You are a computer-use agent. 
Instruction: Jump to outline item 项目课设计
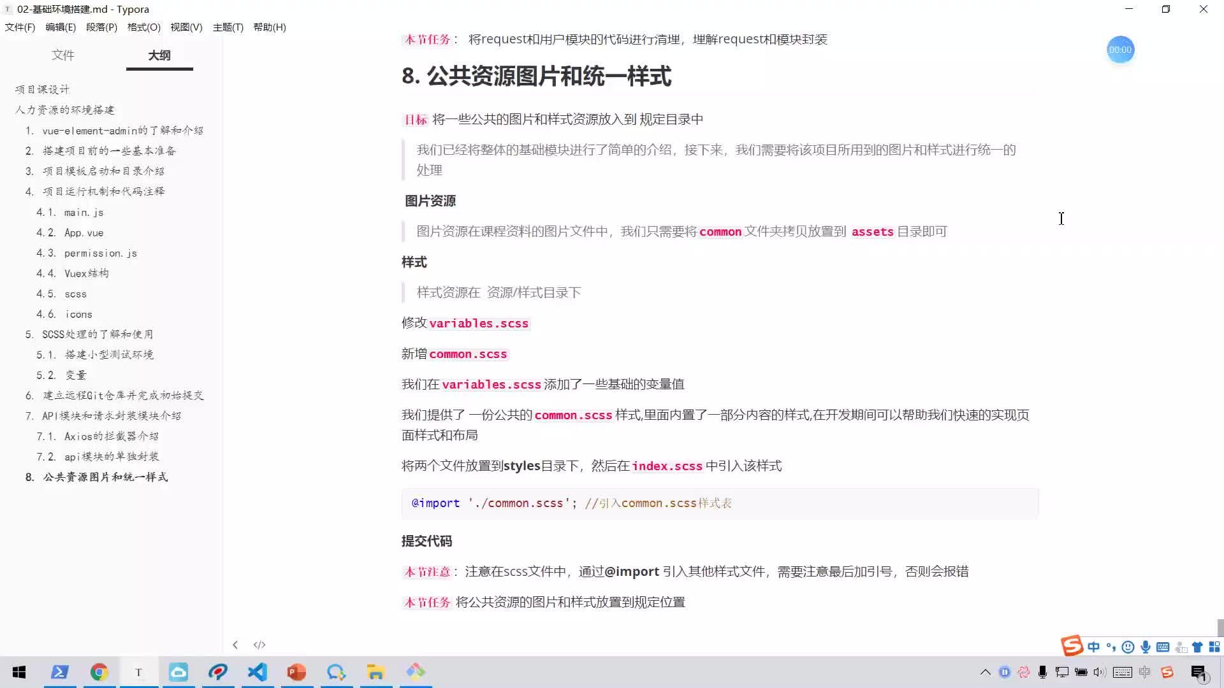[43, 90]
